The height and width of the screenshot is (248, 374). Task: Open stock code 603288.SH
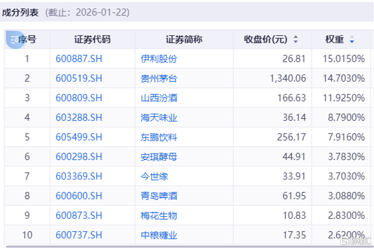pyautogui.click(x=79, y=117)
